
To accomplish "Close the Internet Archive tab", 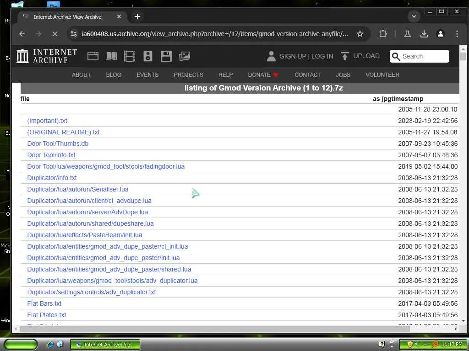I will pos(119,17).
